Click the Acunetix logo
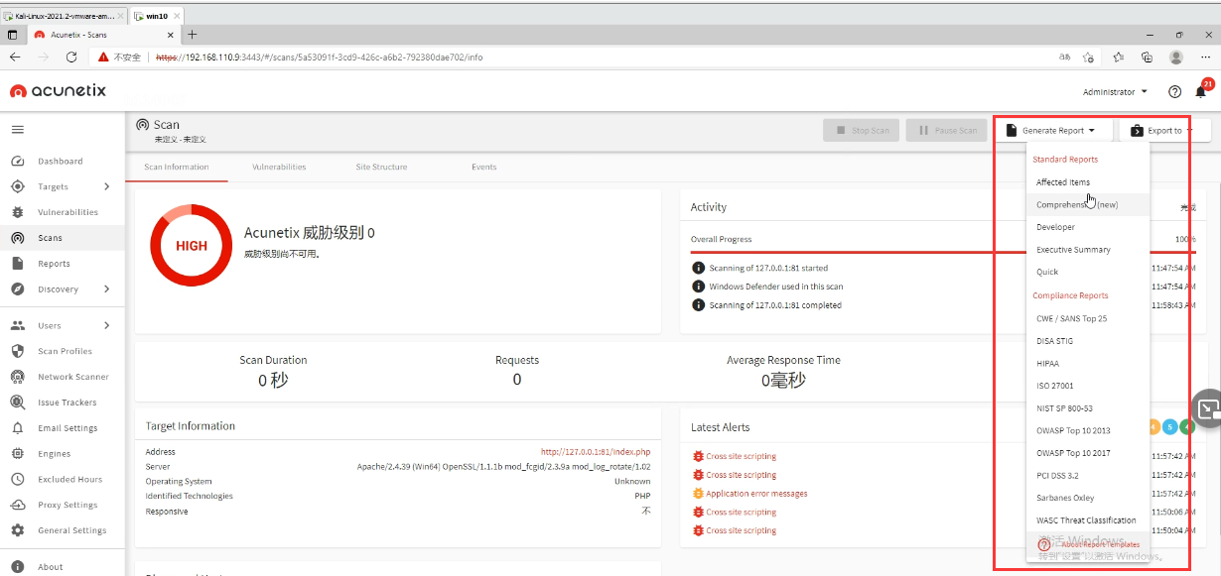The image size is (1221, 576). pyautogui.click(x=58, y=91)
